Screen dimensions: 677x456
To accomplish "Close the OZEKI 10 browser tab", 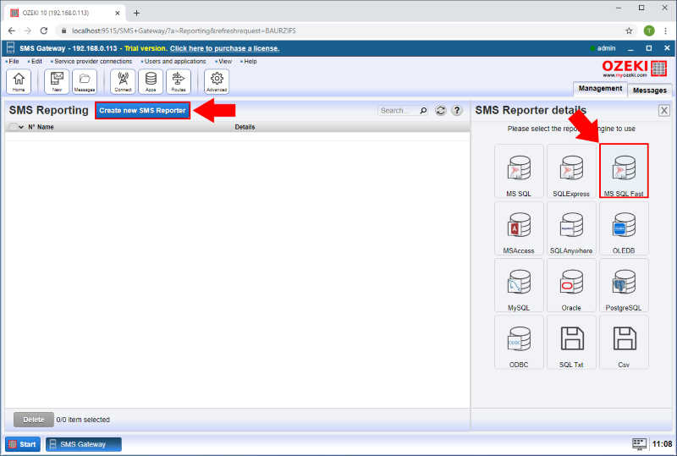I will (x=118, y=13).
